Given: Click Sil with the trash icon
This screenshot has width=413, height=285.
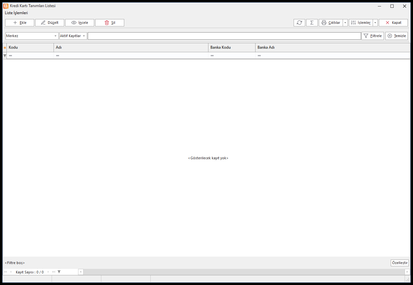Looking at the screenshot, I should click(x=110, y=23).
